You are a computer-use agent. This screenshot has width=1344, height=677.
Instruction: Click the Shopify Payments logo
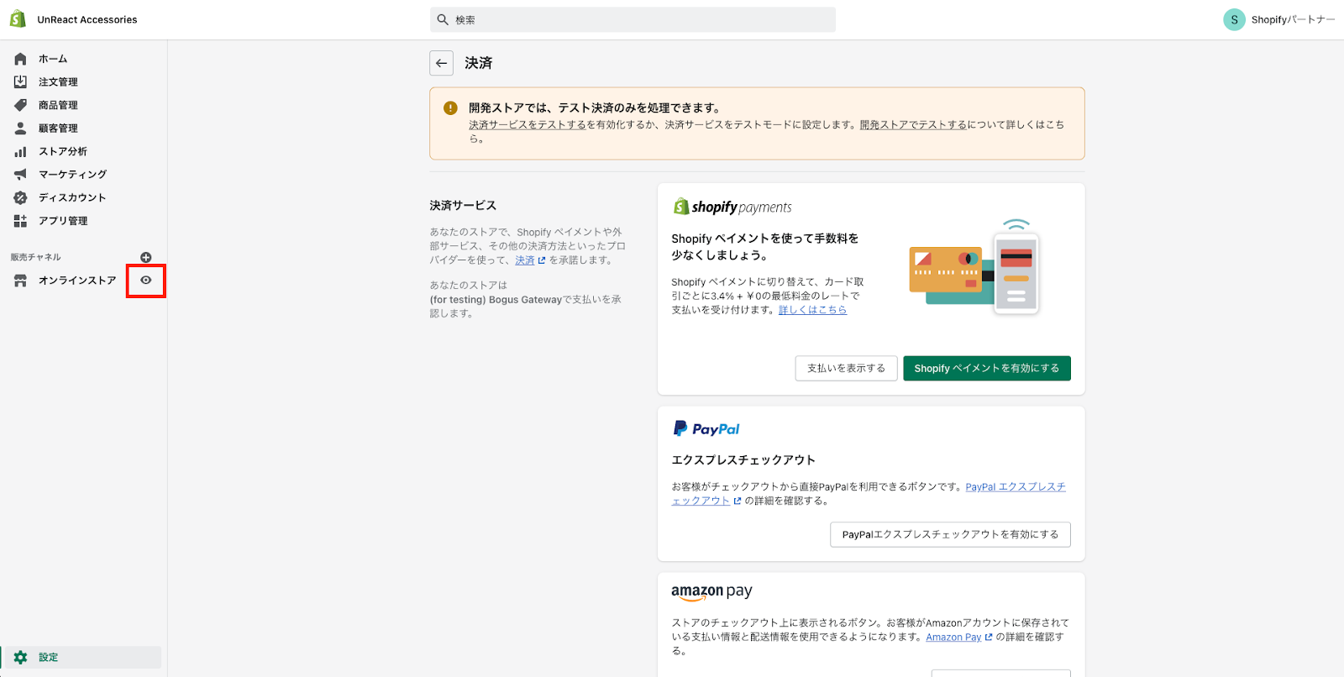(732, 207)
